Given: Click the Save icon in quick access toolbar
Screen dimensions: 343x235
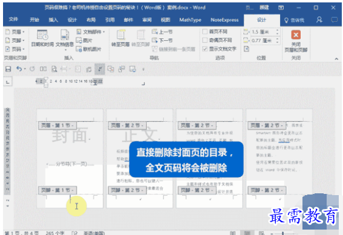Looking at the screenshot, I should click(8, 69).
